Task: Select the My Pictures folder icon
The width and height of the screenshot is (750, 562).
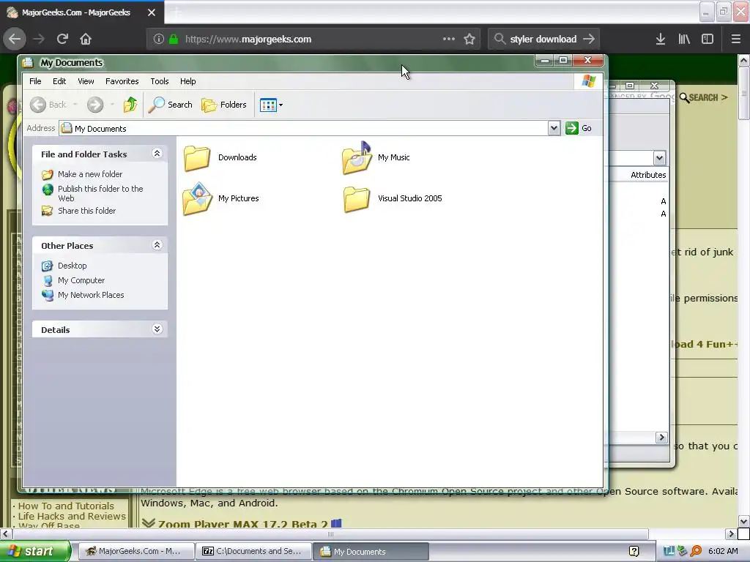Action: 197,198
